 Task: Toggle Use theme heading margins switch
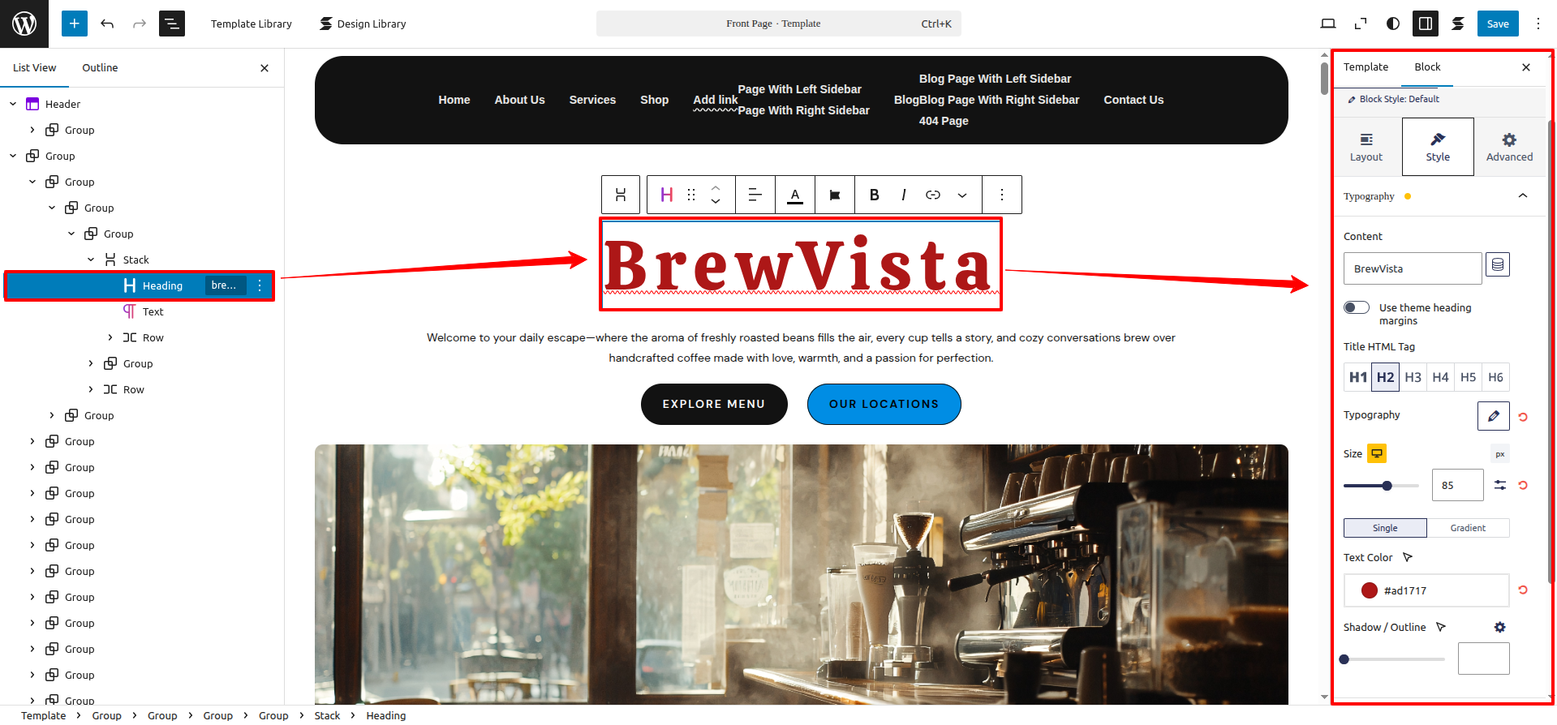[1356, 307]
